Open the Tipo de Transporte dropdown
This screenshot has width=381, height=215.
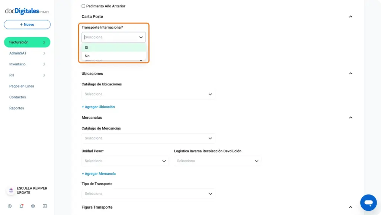click(148, 194)
